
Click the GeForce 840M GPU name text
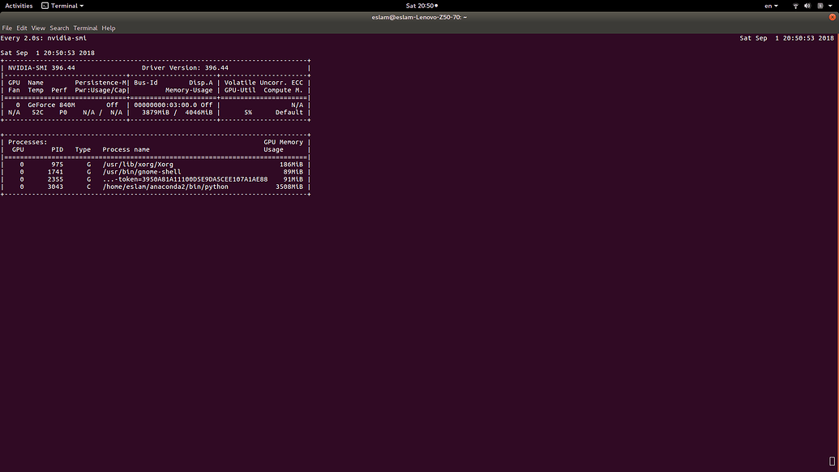[51, 105]
